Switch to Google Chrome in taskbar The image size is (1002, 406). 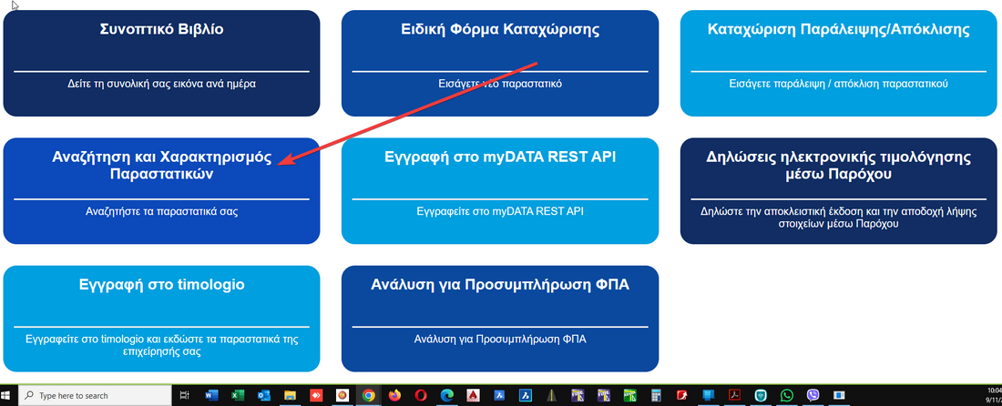click(x=368, y=396)
